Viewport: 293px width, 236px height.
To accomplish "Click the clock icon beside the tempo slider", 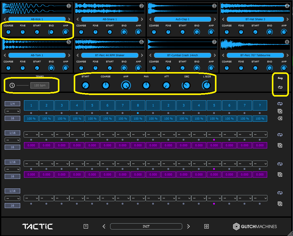I will 12,85.
